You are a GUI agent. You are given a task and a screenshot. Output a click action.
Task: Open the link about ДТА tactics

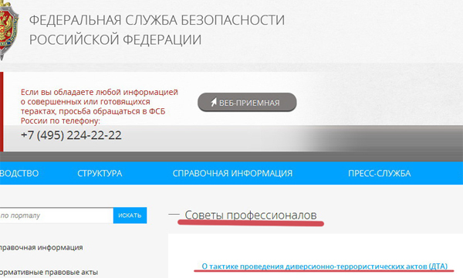(x=325, y=266)
